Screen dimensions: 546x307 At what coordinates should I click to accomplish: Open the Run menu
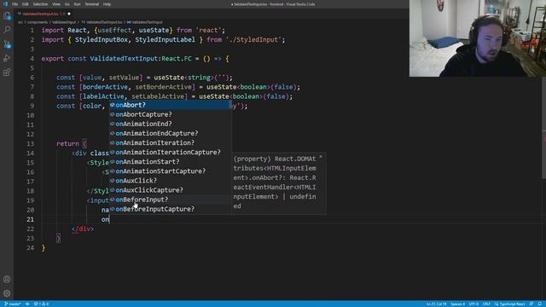coord(77,4)
